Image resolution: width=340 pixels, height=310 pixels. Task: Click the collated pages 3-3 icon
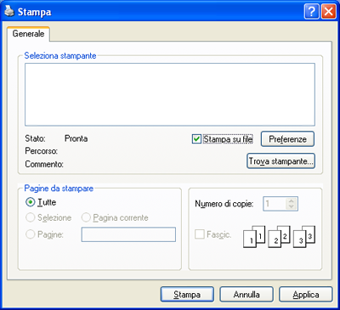[x=304, y=237]
